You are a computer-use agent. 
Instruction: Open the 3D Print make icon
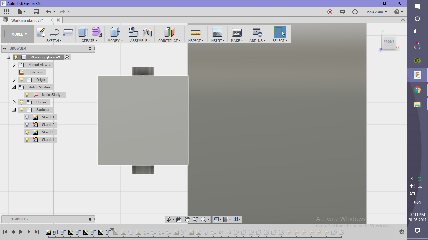point(237,32)
